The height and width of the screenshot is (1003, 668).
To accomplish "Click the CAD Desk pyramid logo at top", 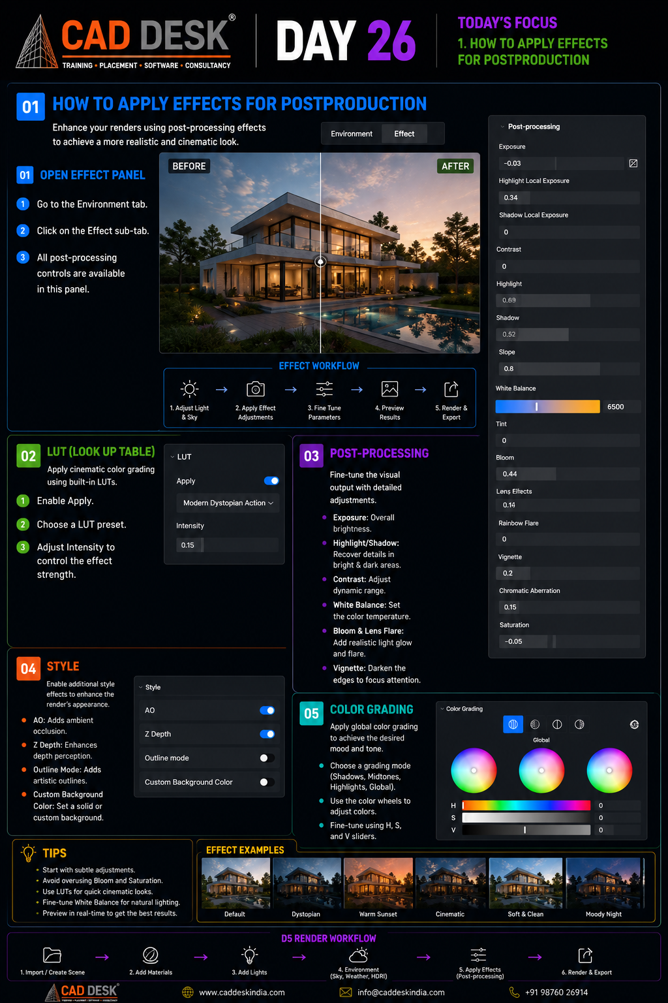I will tap(37, 41).
